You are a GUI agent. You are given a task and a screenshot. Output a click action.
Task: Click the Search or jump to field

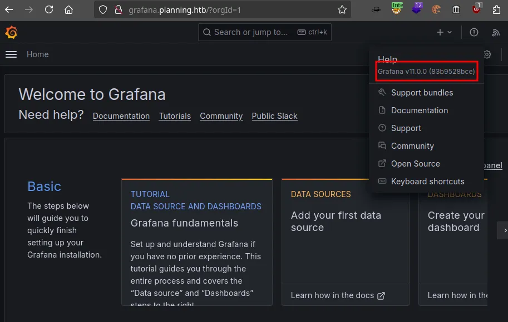coord(264,32)
